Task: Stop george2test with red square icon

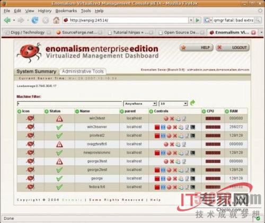Action: tap(157, 170)
